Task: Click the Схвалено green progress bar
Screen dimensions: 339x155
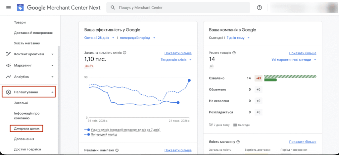Action: pos(270,80)
